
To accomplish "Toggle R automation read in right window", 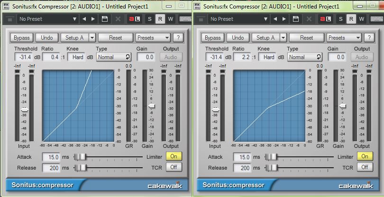I will tap(351, 19).
